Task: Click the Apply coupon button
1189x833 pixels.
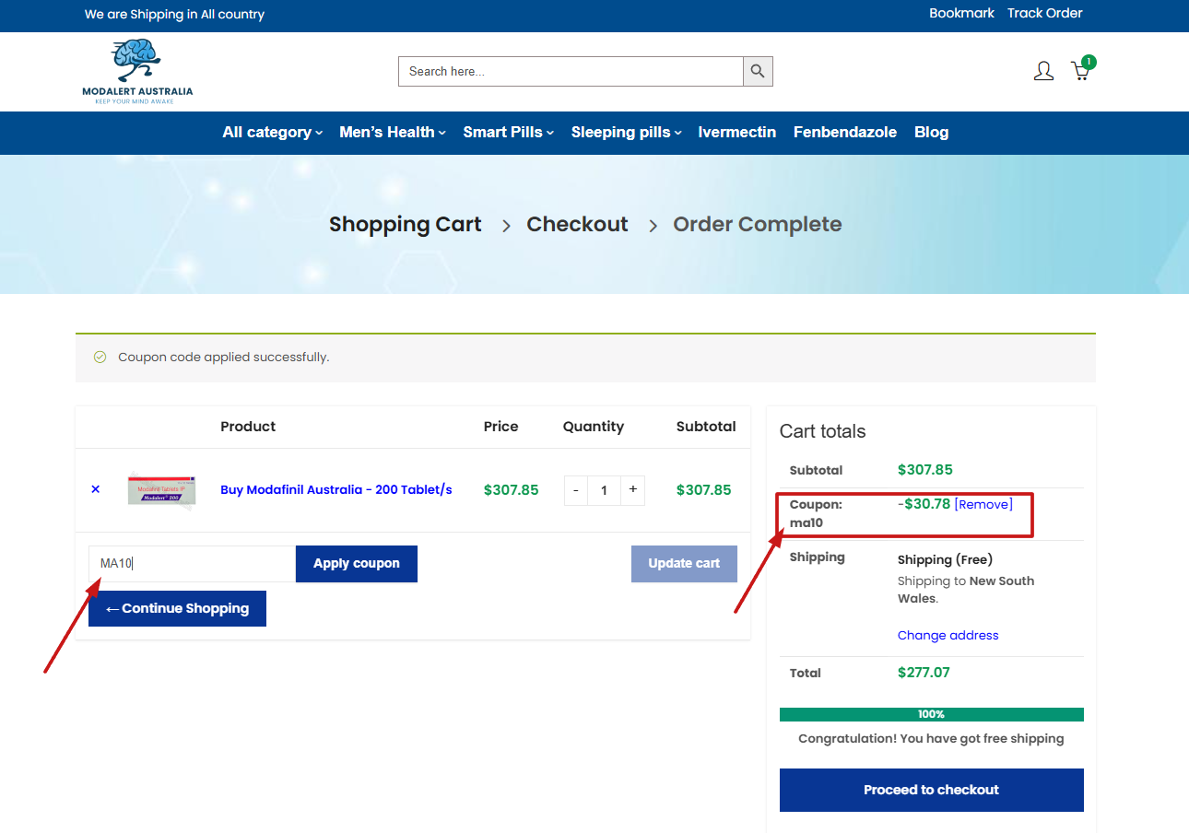Action: [357, 564]
